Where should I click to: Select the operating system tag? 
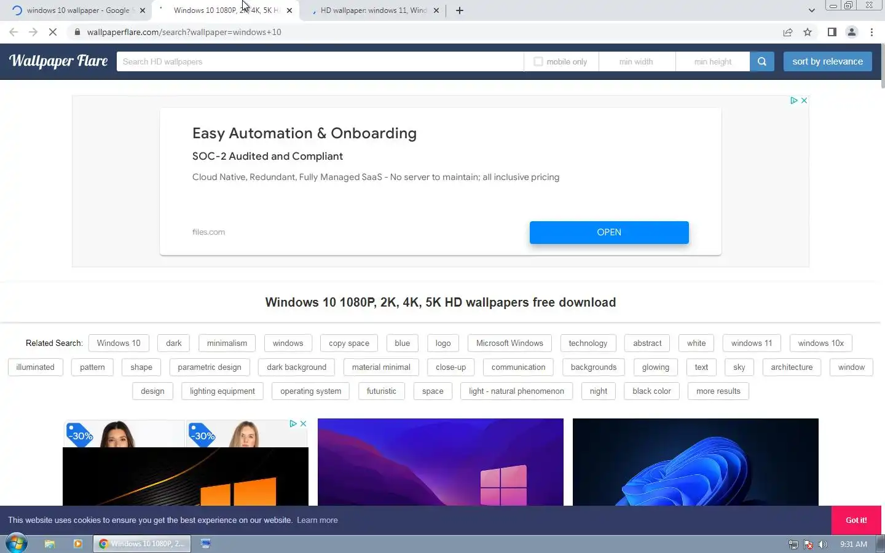310,391
